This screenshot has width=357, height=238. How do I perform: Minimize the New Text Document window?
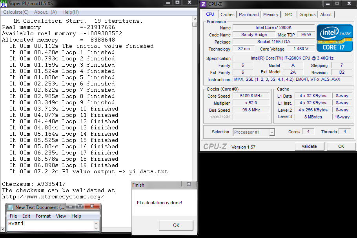point(71,206)
